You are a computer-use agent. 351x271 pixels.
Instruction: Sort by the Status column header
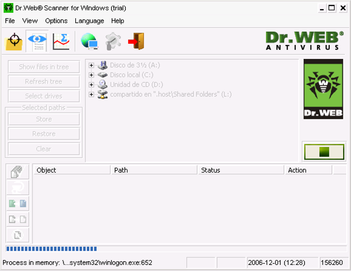pyautogui.click(x=241, y=170)
